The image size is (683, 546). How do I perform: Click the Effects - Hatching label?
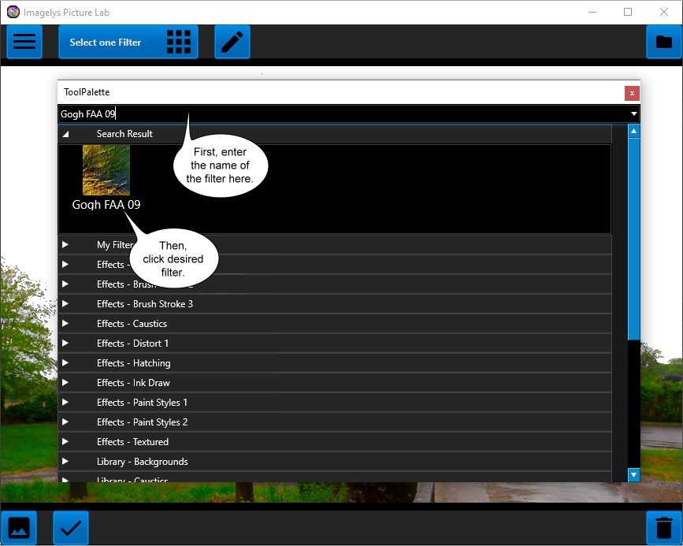point(134,363)
